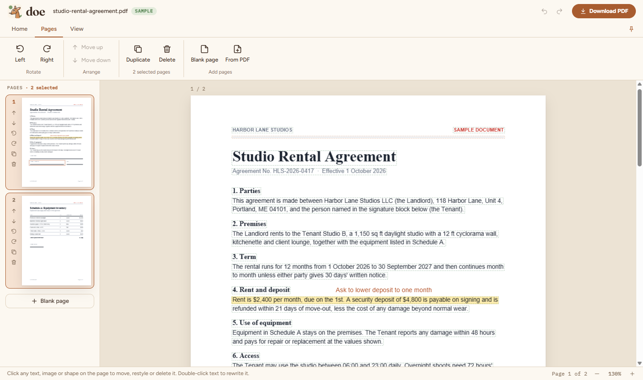
Task: Click the SAMPLE DOCUMENT header label
Action: (479, 130)
